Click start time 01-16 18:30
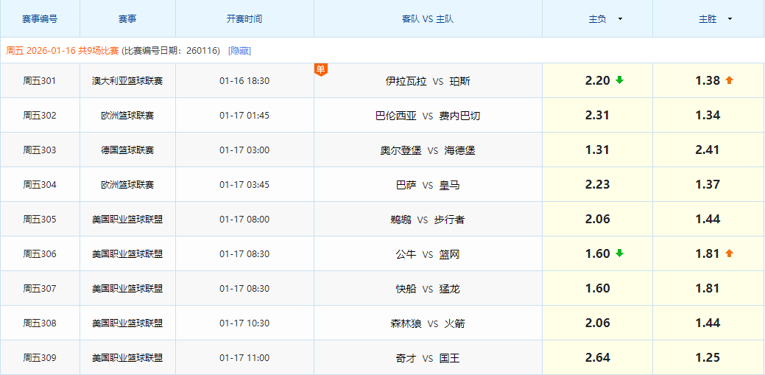This screenshot has height=375, width=765. (244, 80)
